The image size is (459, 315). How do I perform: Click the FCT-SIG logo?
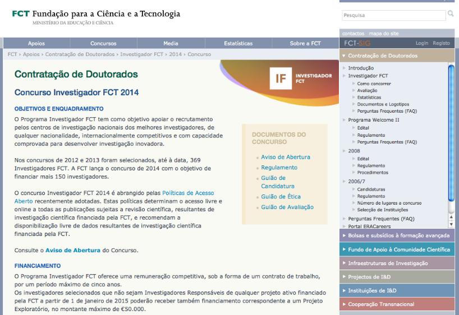click(x=357, y=43)
